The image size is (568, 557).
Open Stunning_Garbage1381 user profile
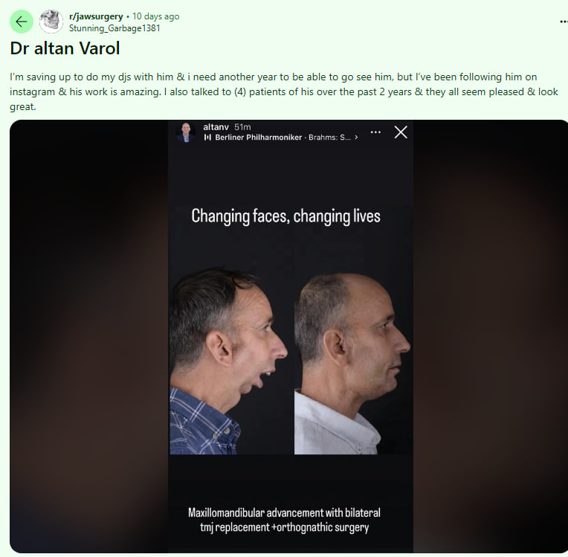[114, 28]
